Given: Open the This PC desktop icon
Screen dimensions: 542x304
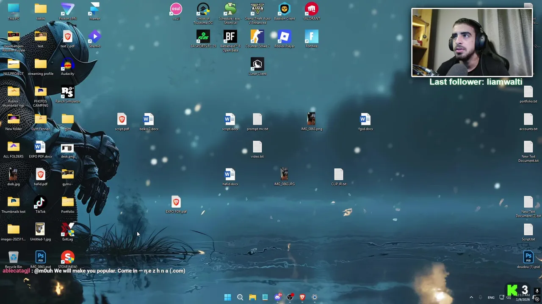Looking at the screenshot, I should pos(14,11).
